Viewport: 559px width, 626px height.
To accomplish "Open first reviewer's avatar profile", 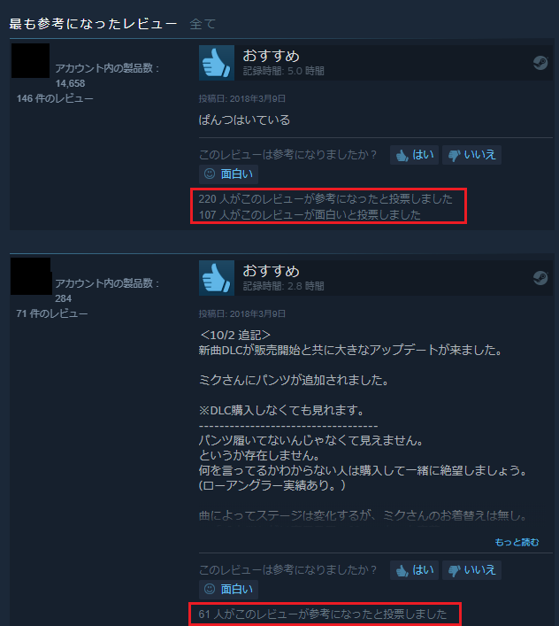I will click(x=31, y=61).
